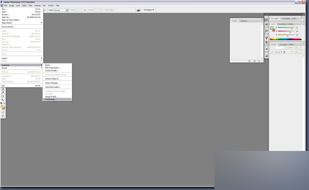Viewport: 309px width, 190px height.
Task: Click the blue B slider in the Color panel
Action: click(x=286, y=35)
